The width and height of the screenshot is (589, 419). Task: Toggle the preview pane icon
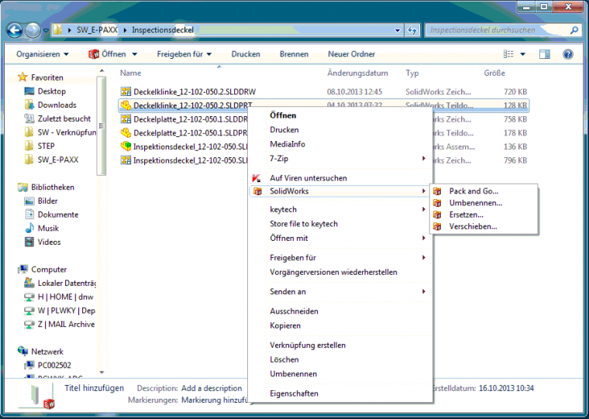544,54
